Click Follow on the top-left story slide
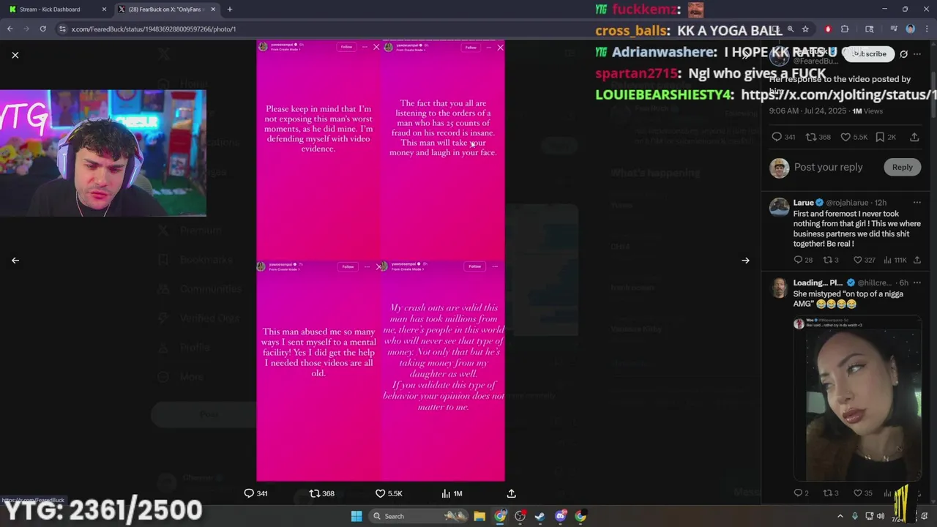937x527 pixels. [x=346, y=47]
